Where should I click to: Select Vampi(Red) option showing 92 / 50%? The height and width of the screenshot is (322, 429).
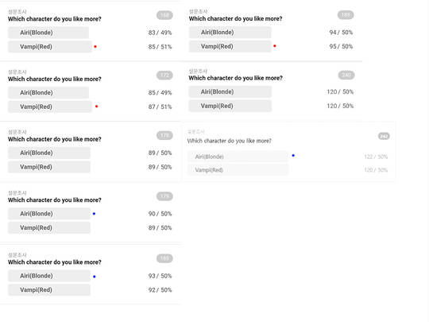click(49, 290)
